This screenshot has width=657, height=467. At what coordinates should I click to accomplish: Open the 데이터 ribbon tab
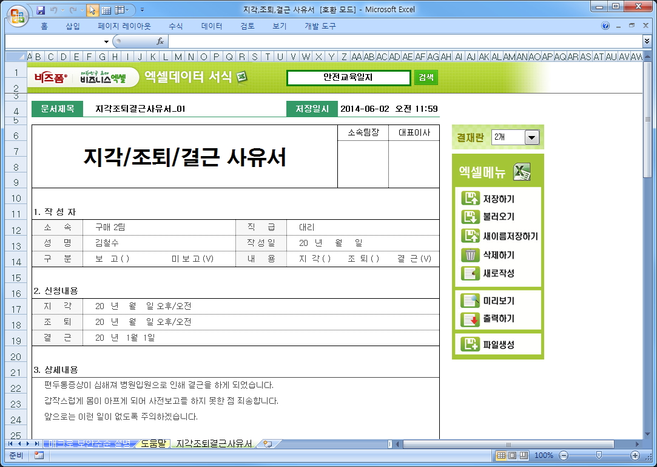(212, 26)
